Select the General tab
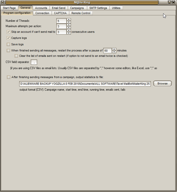The width and height of the screenshot is (177, 192). 25,8
